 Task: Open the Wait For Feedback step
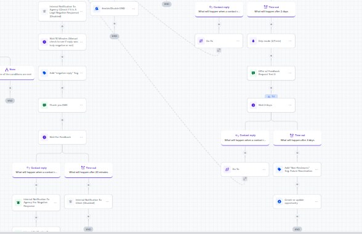(62, 137)
